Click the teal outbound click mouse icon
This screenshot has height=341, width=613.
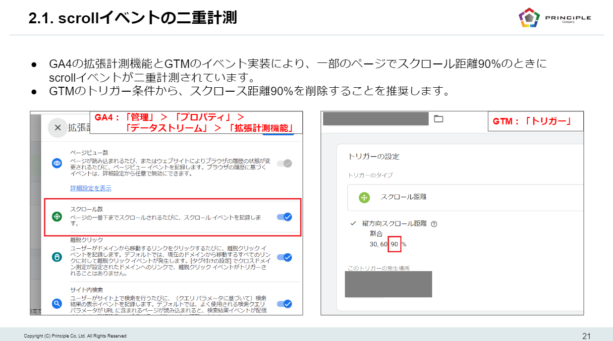[x=57, y=257]
